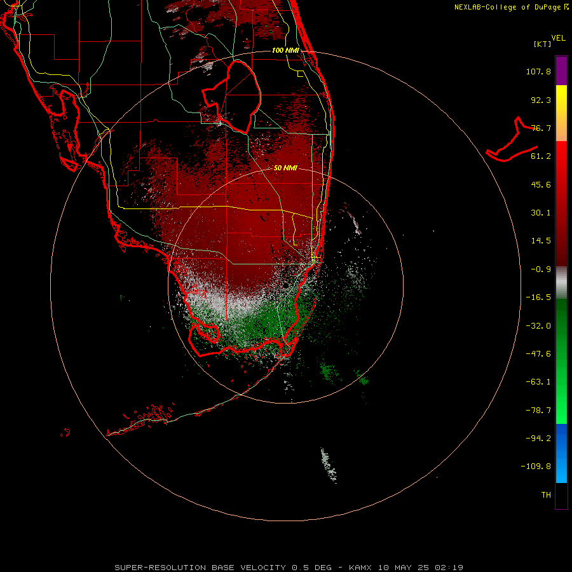Click the 92.3 velocity scale value

[541, 100]
